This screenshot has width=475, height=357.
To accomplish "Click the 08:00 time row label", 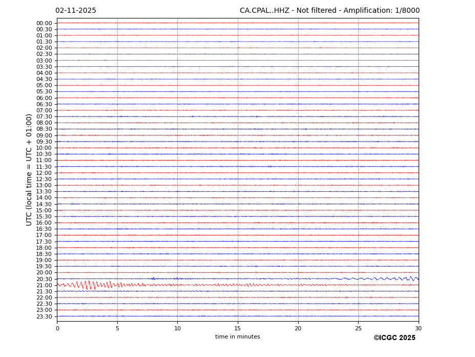I will click(x=44, y=123).
